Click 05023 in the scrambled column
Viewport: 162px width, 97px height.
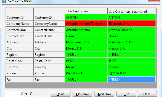(131, 61)
